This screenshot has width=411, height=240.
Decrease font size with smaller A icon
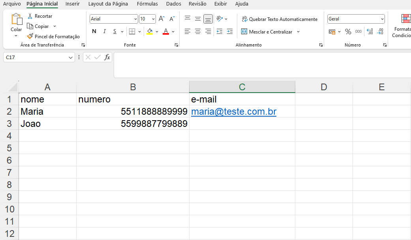click(172, 19)
